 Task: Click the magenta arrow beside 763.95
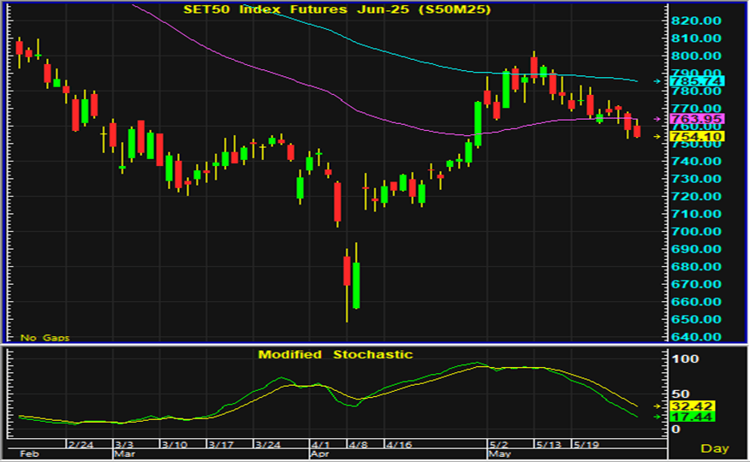(x=658, y=119)
